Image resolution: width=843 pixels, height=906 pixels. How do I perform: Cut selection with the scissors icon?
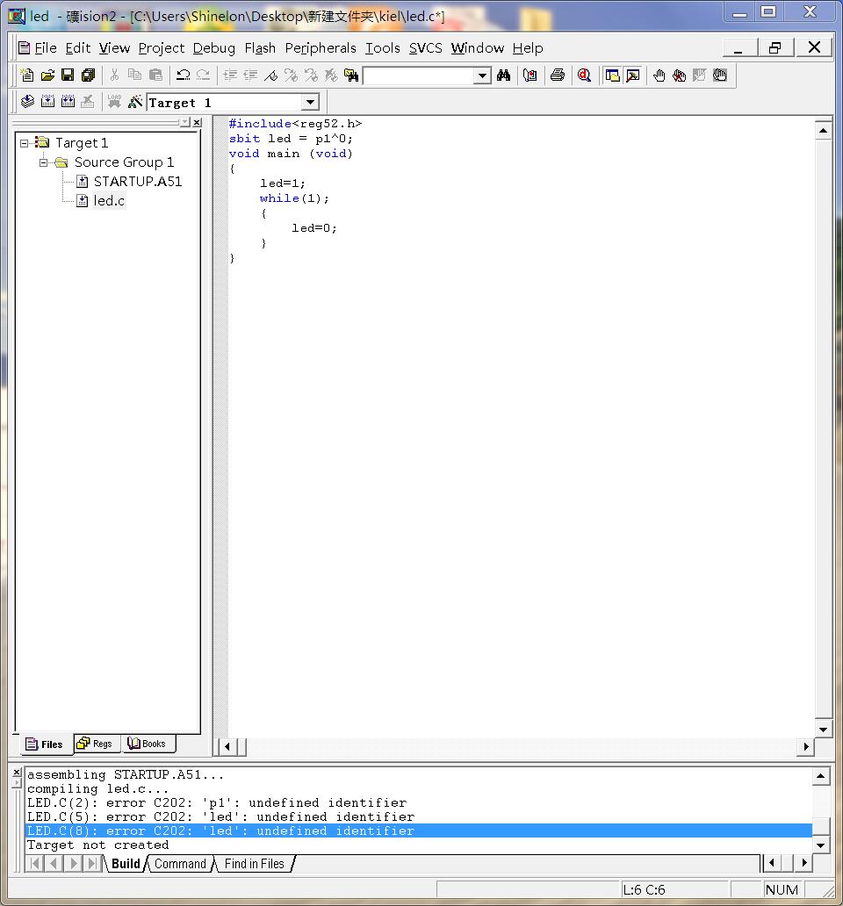[114, 75]
